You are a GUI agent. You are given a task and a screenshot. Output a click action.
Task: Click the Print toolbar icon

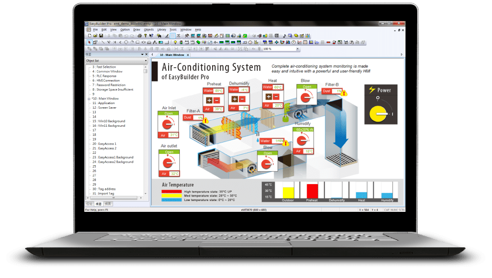139,35
